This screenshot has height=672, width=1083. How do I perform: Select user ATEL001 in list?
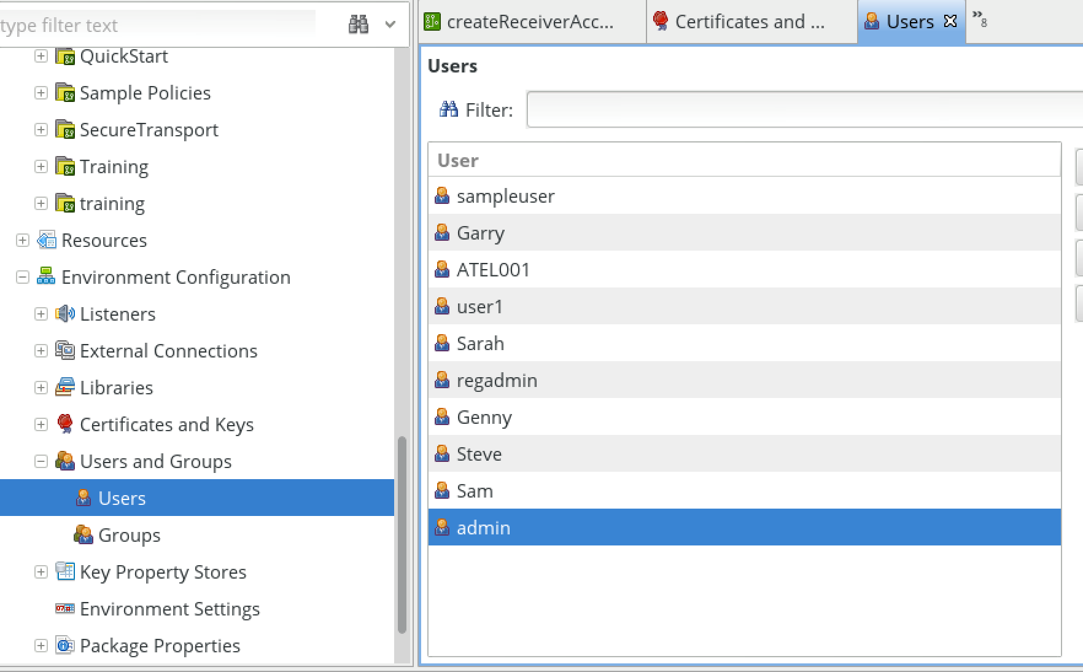[744, 269]
